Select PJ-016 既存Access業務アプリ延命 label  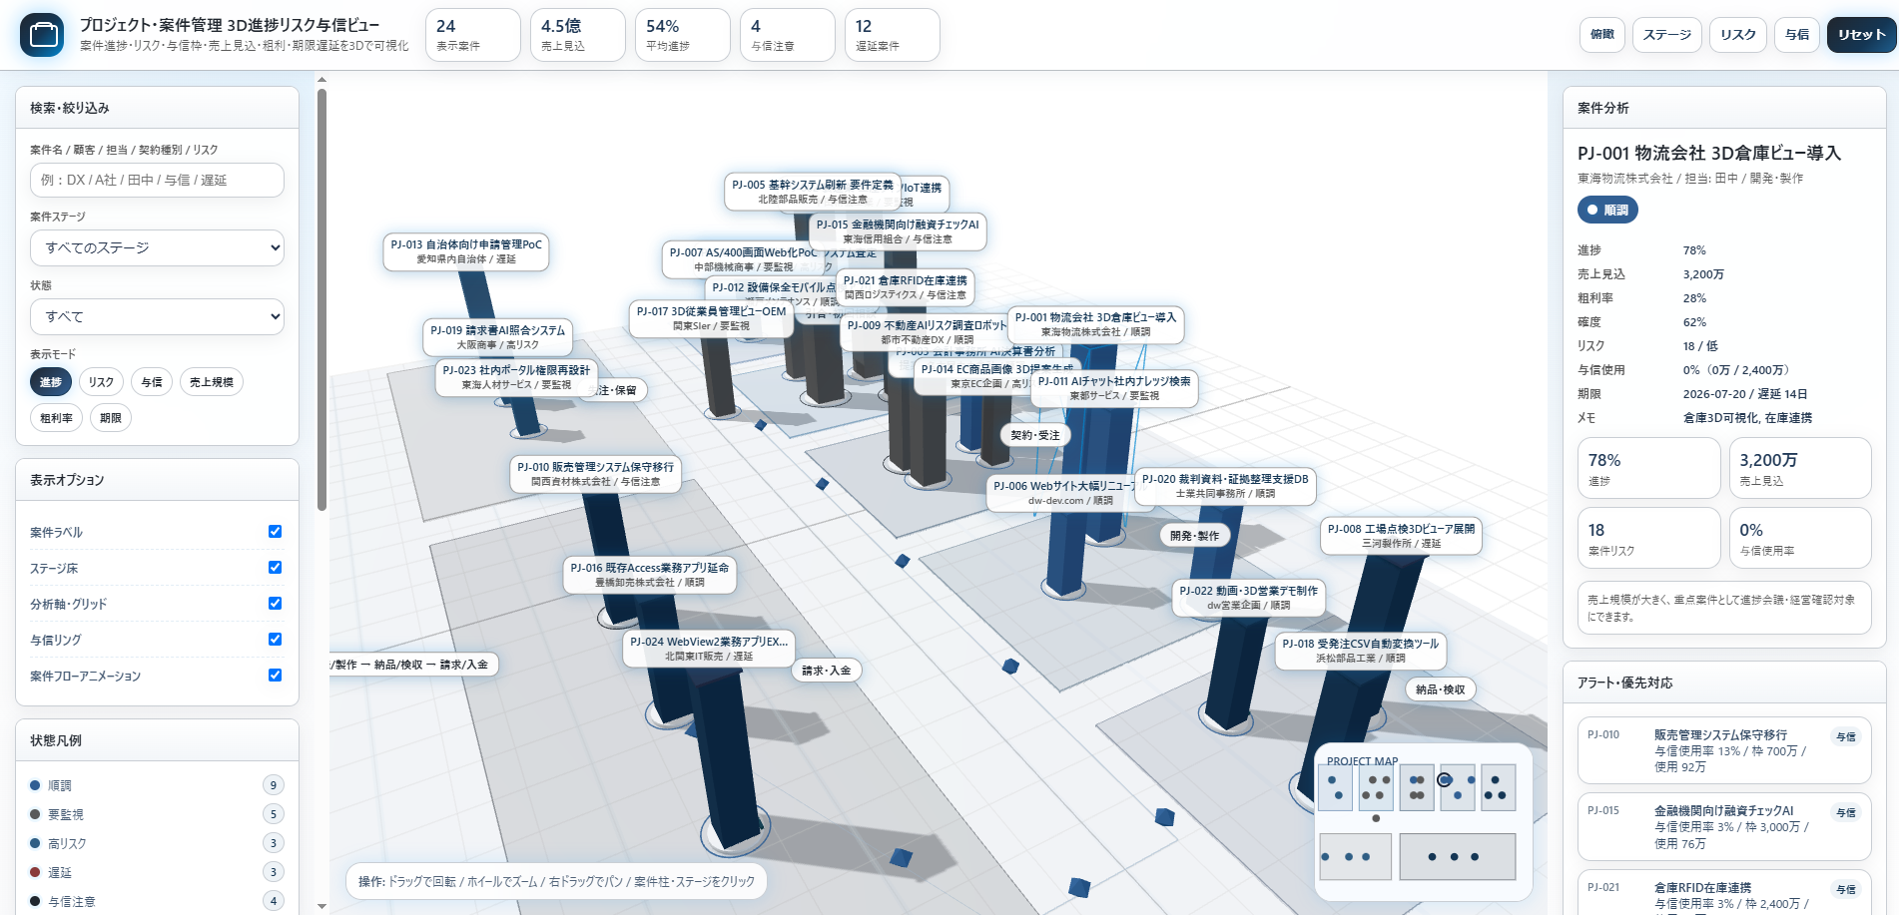650,575
